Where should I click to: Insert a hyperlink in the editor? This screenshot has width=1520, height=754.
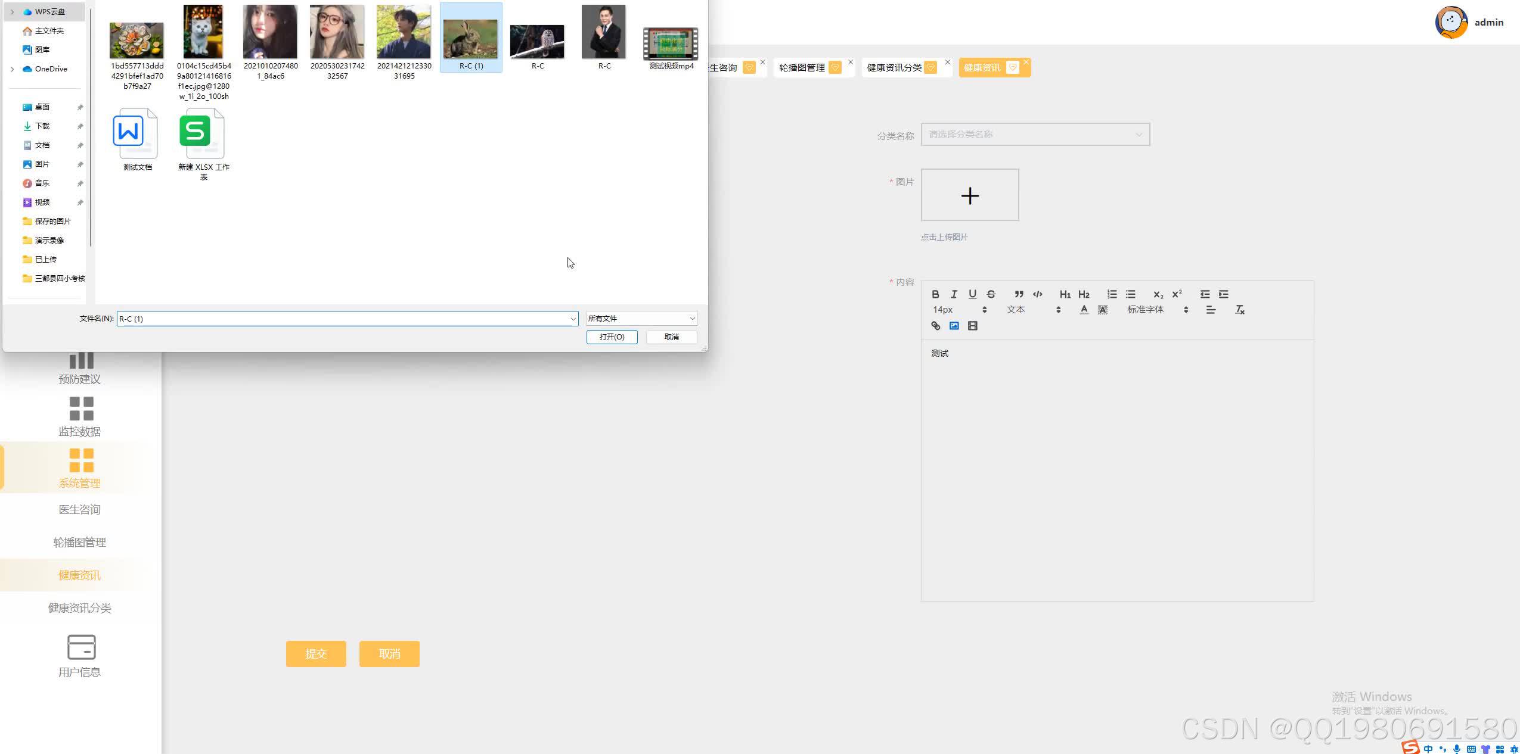[x=935, y=326]
